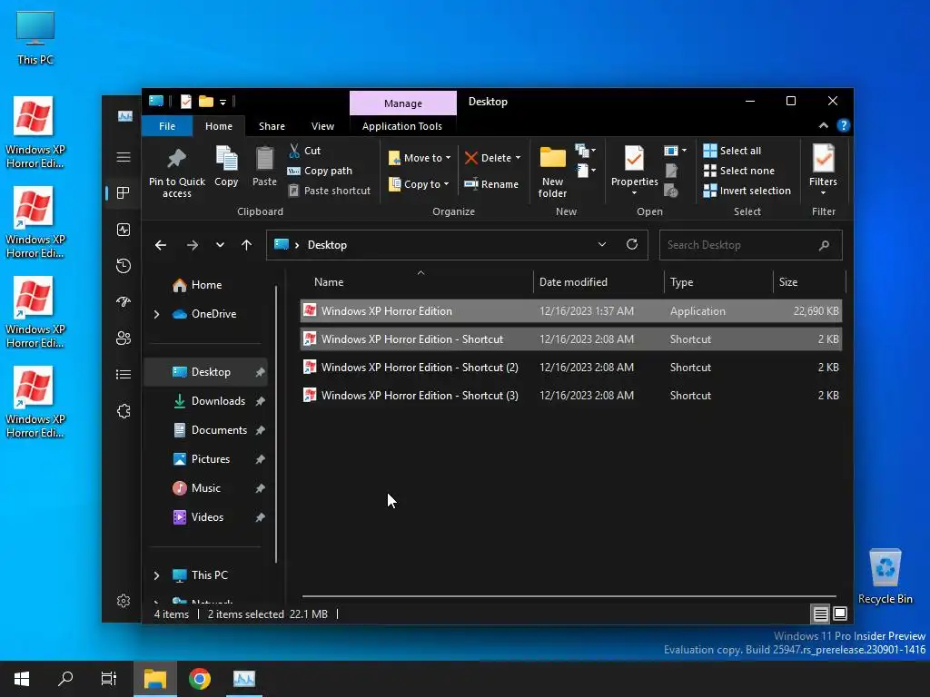Click the Forward navigation arrow
This screenshot has height=697, width=930.
[x=193, y=245]
